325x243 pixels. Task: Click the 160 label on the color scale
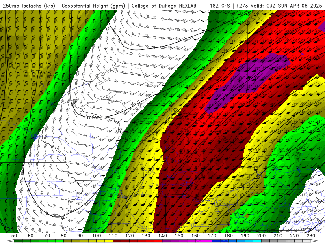[195, 236]
